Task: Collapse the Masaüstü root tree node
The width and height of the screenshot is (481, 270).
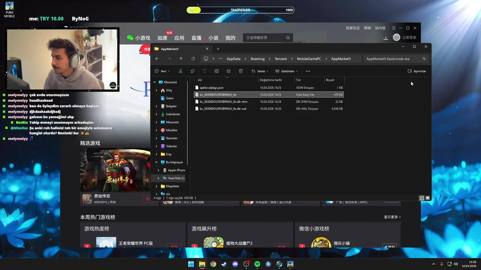Action: click(154, 82)
